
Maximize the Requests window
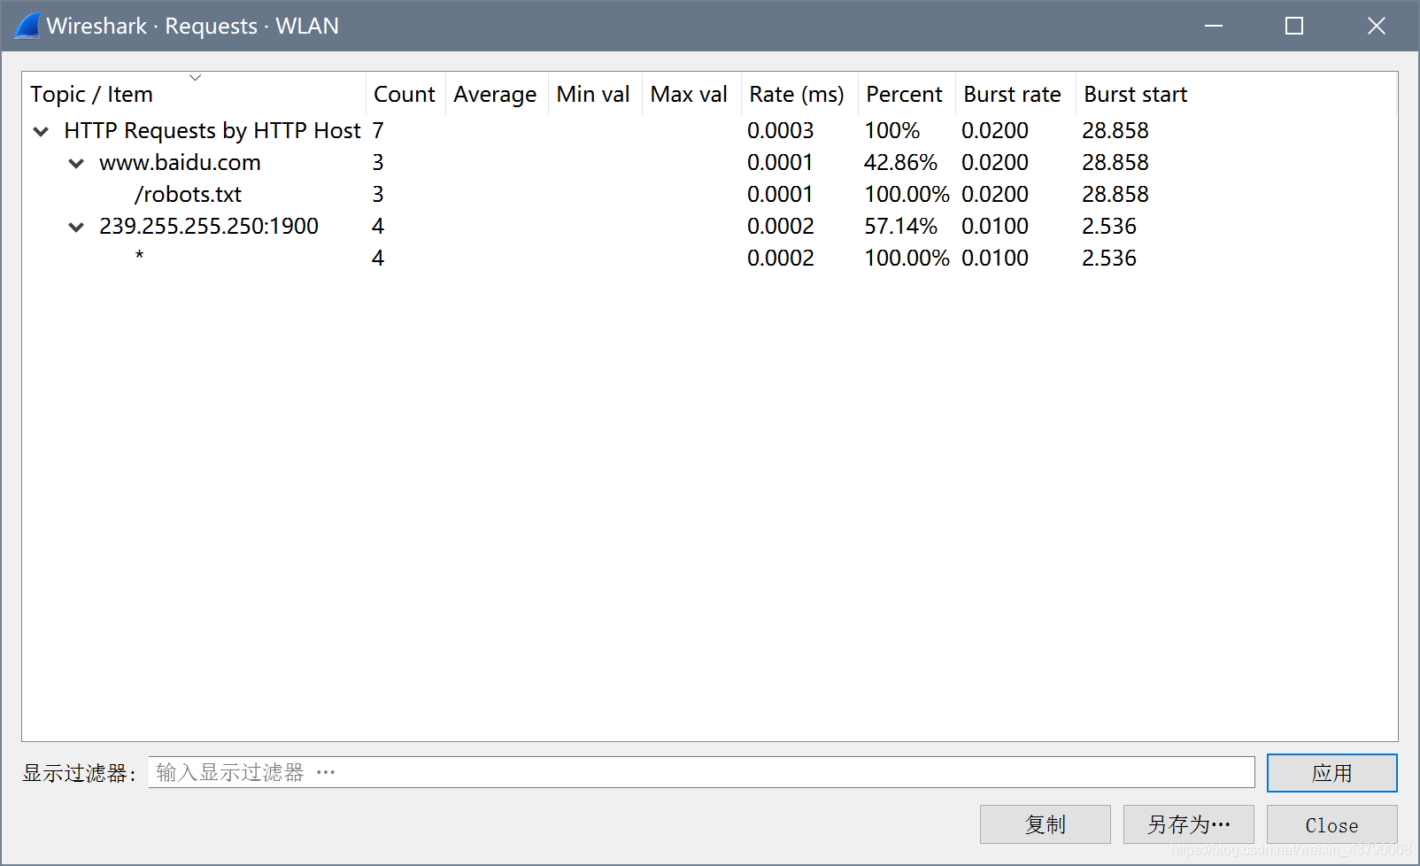coord(1294,26)
